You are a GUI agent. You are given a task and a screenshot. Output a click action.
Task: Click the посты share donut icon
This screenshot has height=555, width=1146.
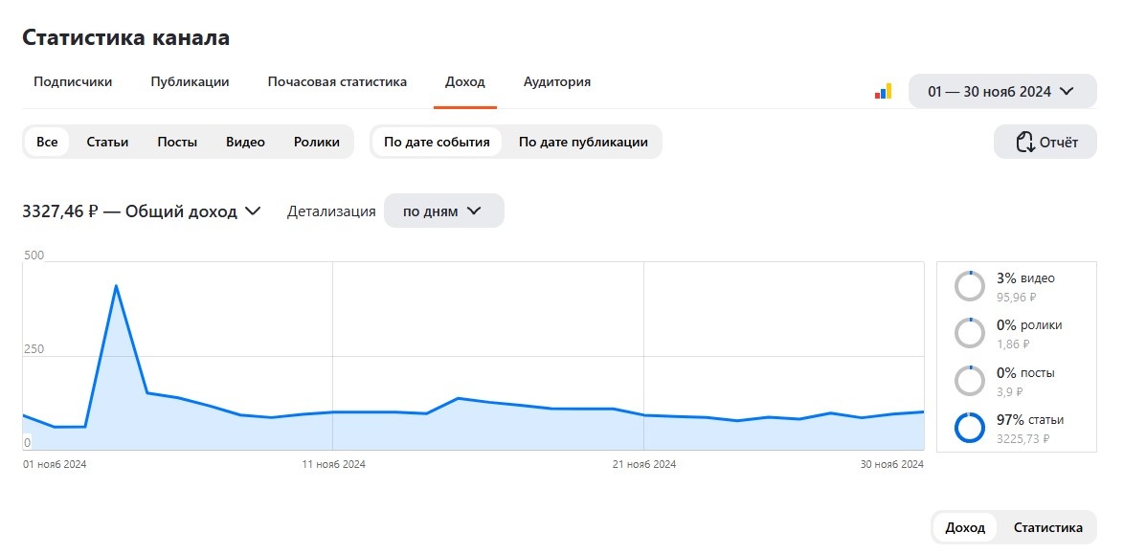pyautogui.click(x=969, y=381)
